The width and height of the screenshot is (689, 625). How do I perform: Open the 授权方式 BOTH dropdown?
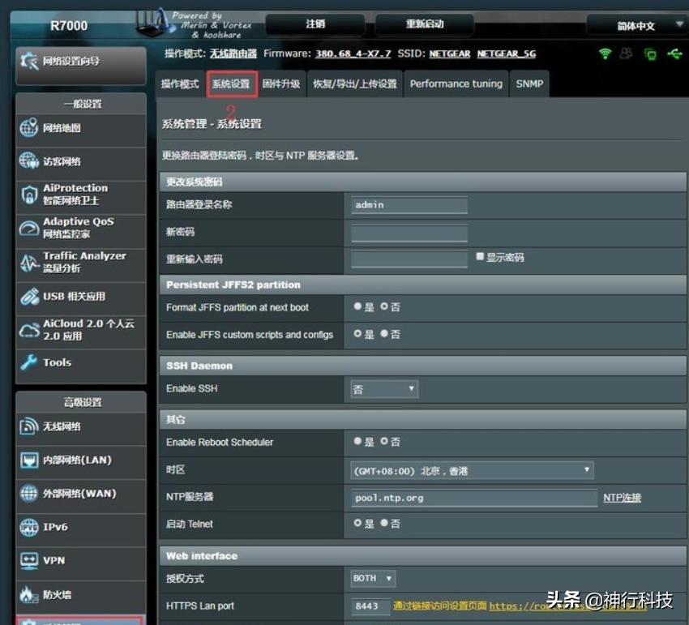coord(372,578)
